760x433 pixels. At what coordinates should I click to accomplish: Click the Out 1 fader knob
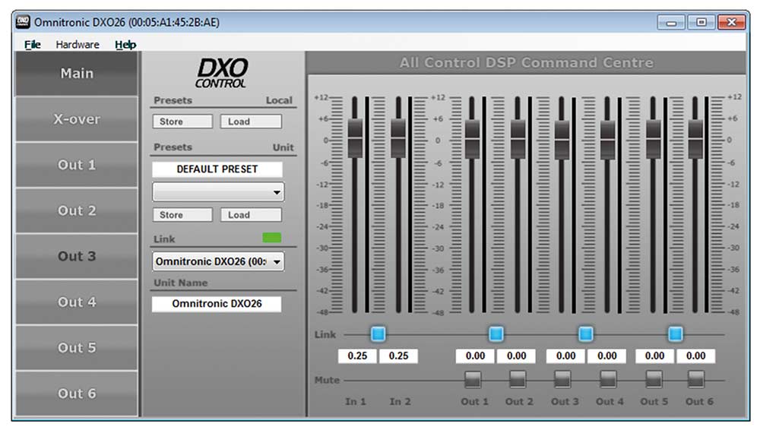pos(472,140)
